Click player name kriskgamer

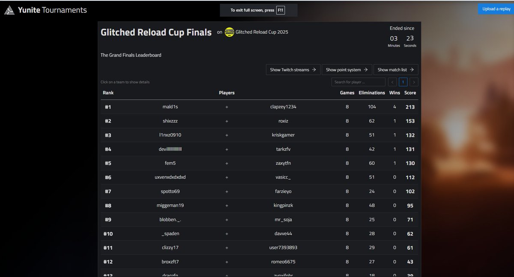click(282, 135)
